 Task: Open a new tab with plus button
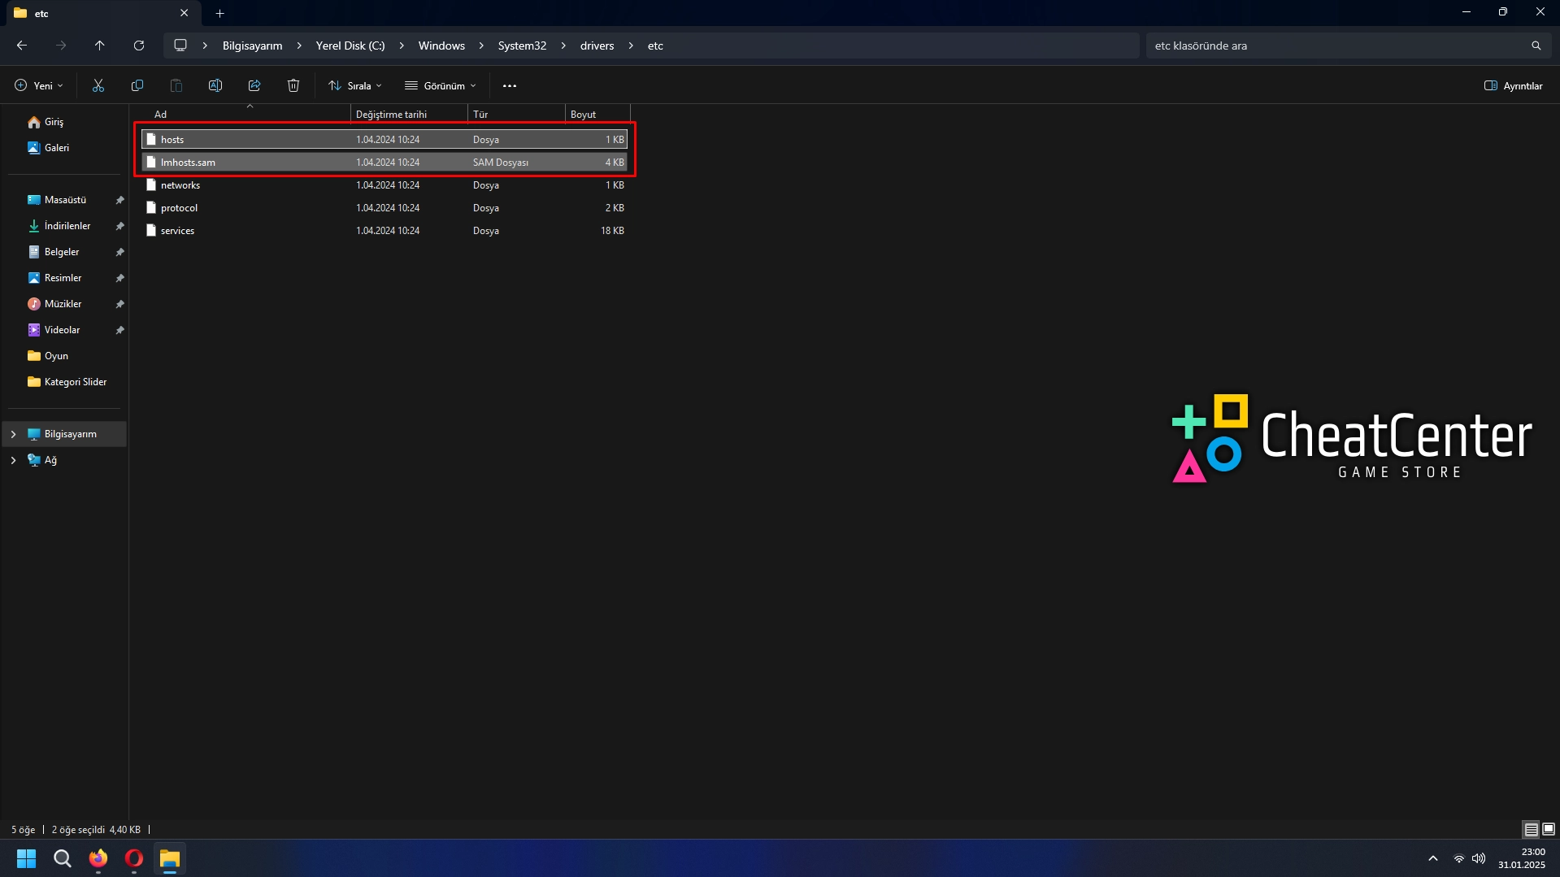click(219, 13)
